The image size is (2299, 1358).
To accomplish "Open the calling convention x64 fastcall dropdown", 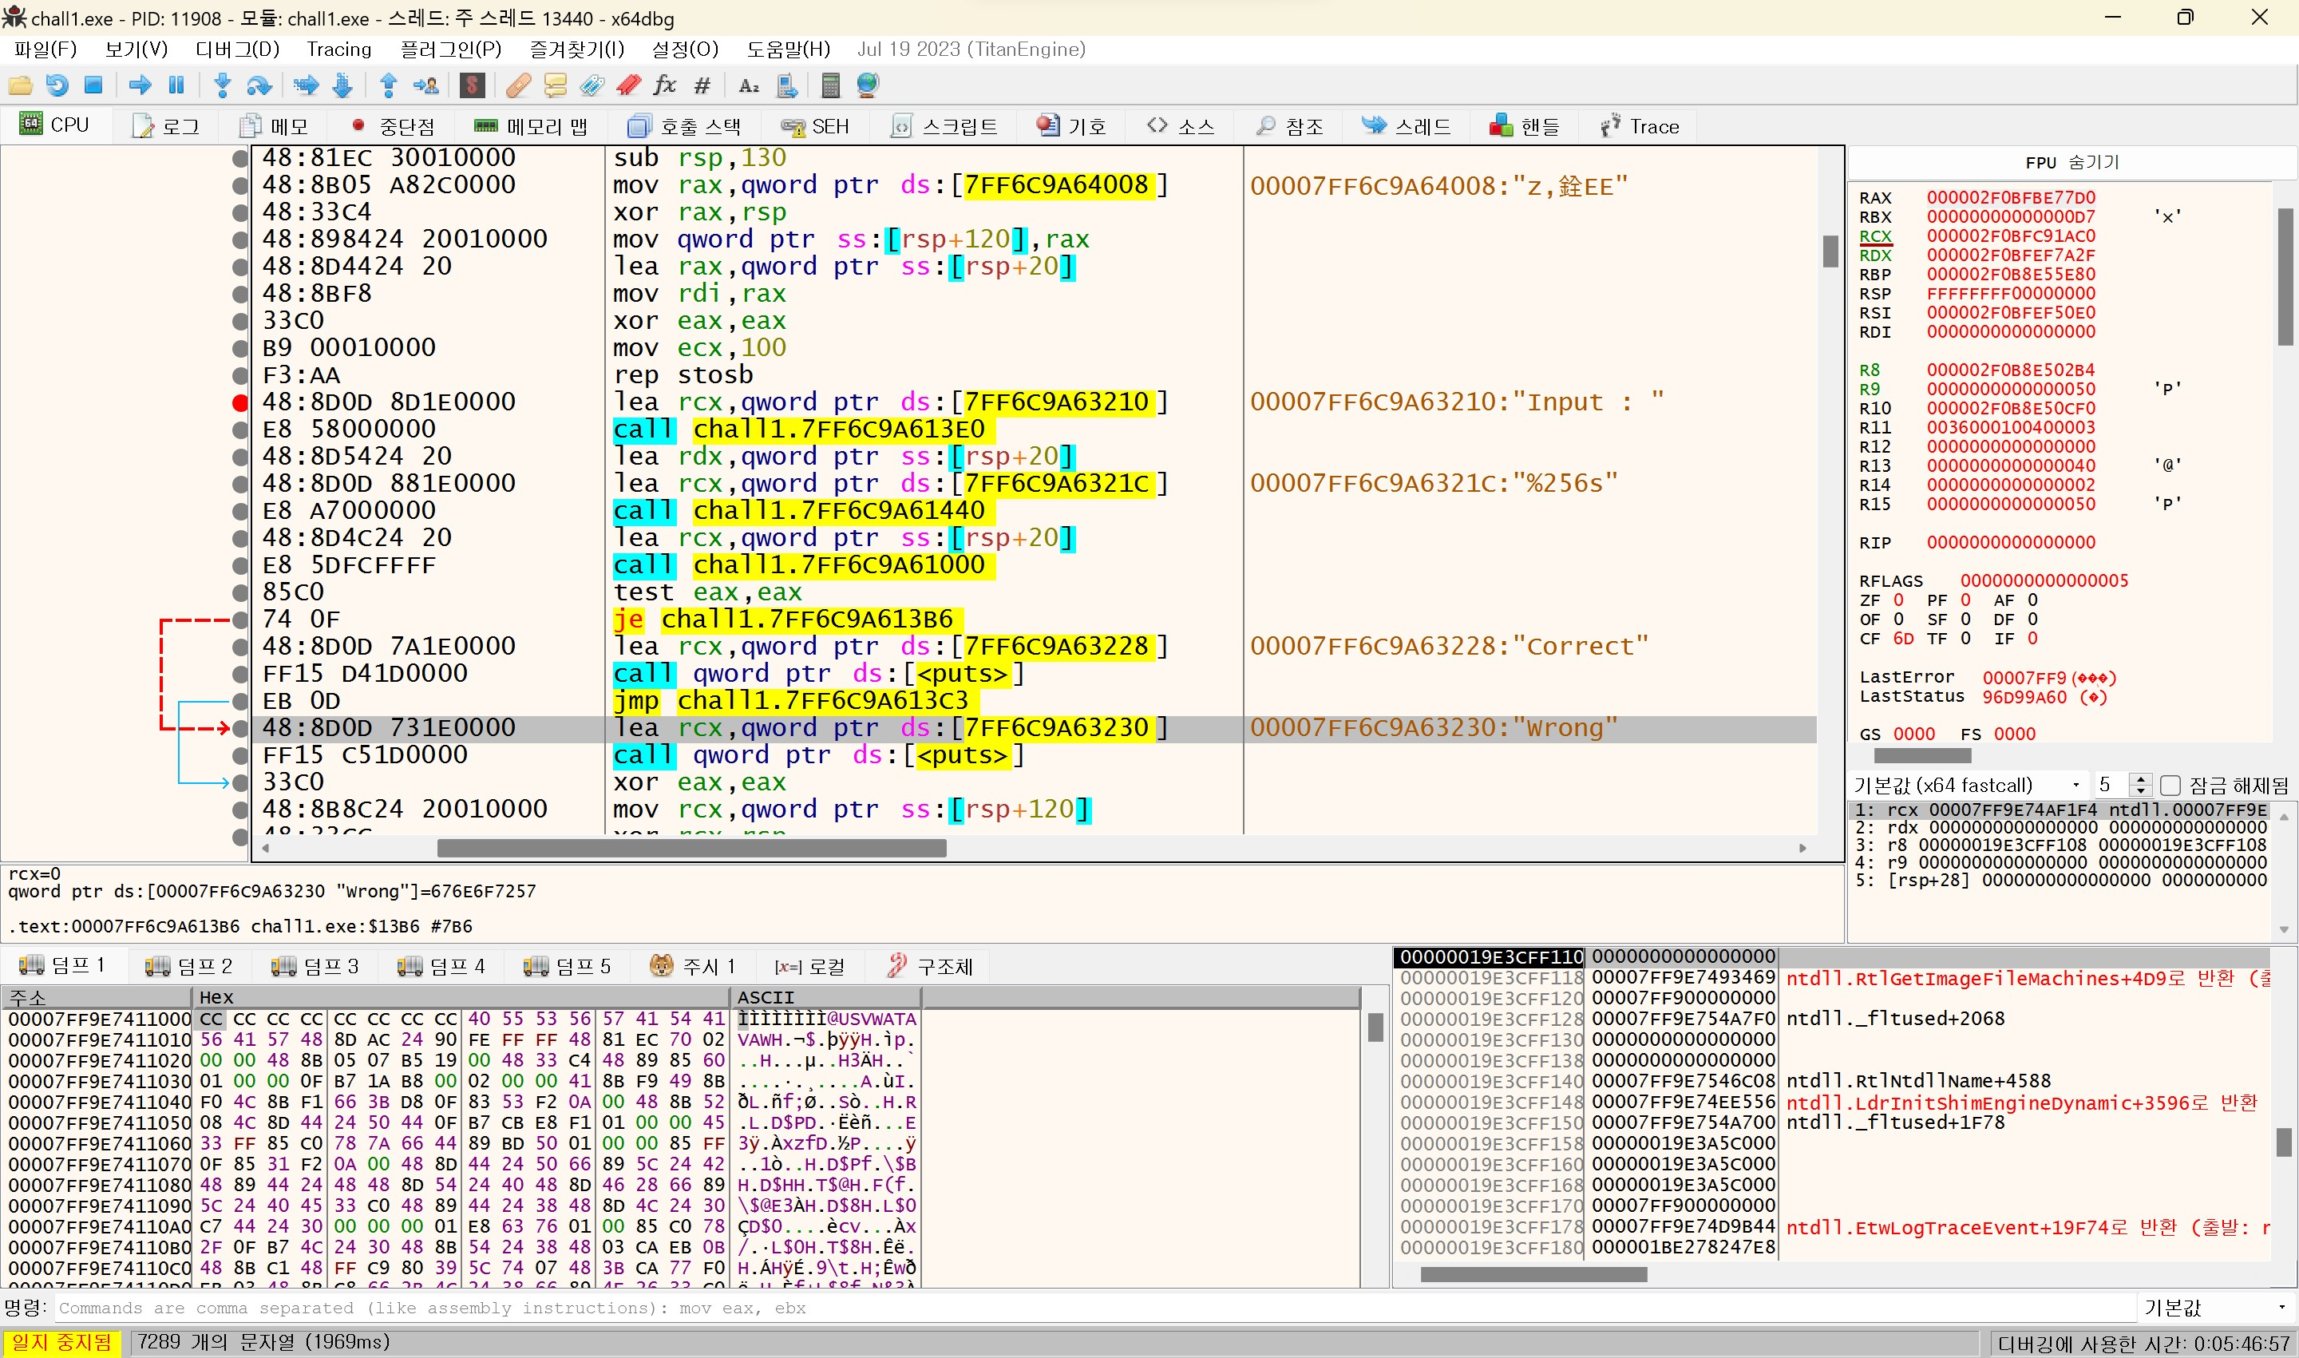I will pyautogui.click(x=1967, y=785).
